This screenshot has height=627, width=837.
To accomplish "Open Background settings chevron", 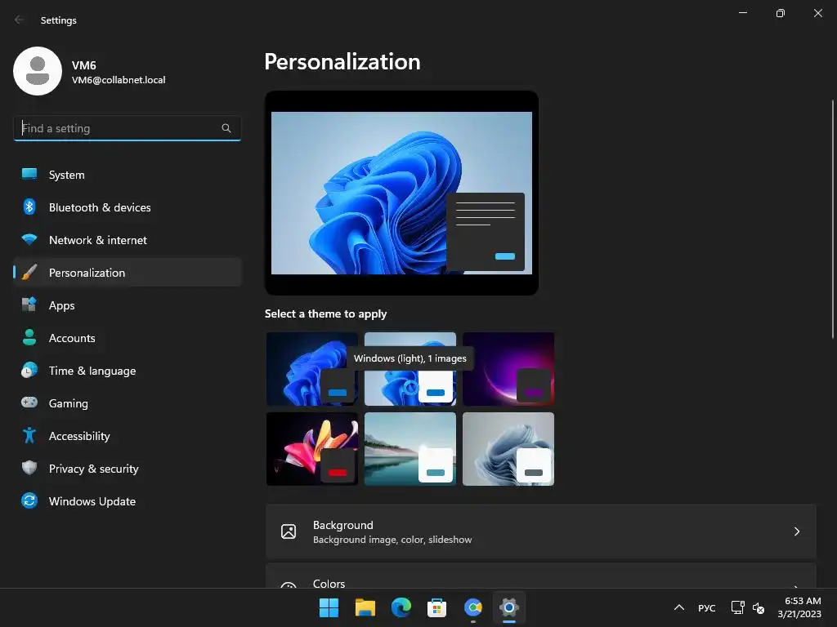I will [x=796, y=531].
